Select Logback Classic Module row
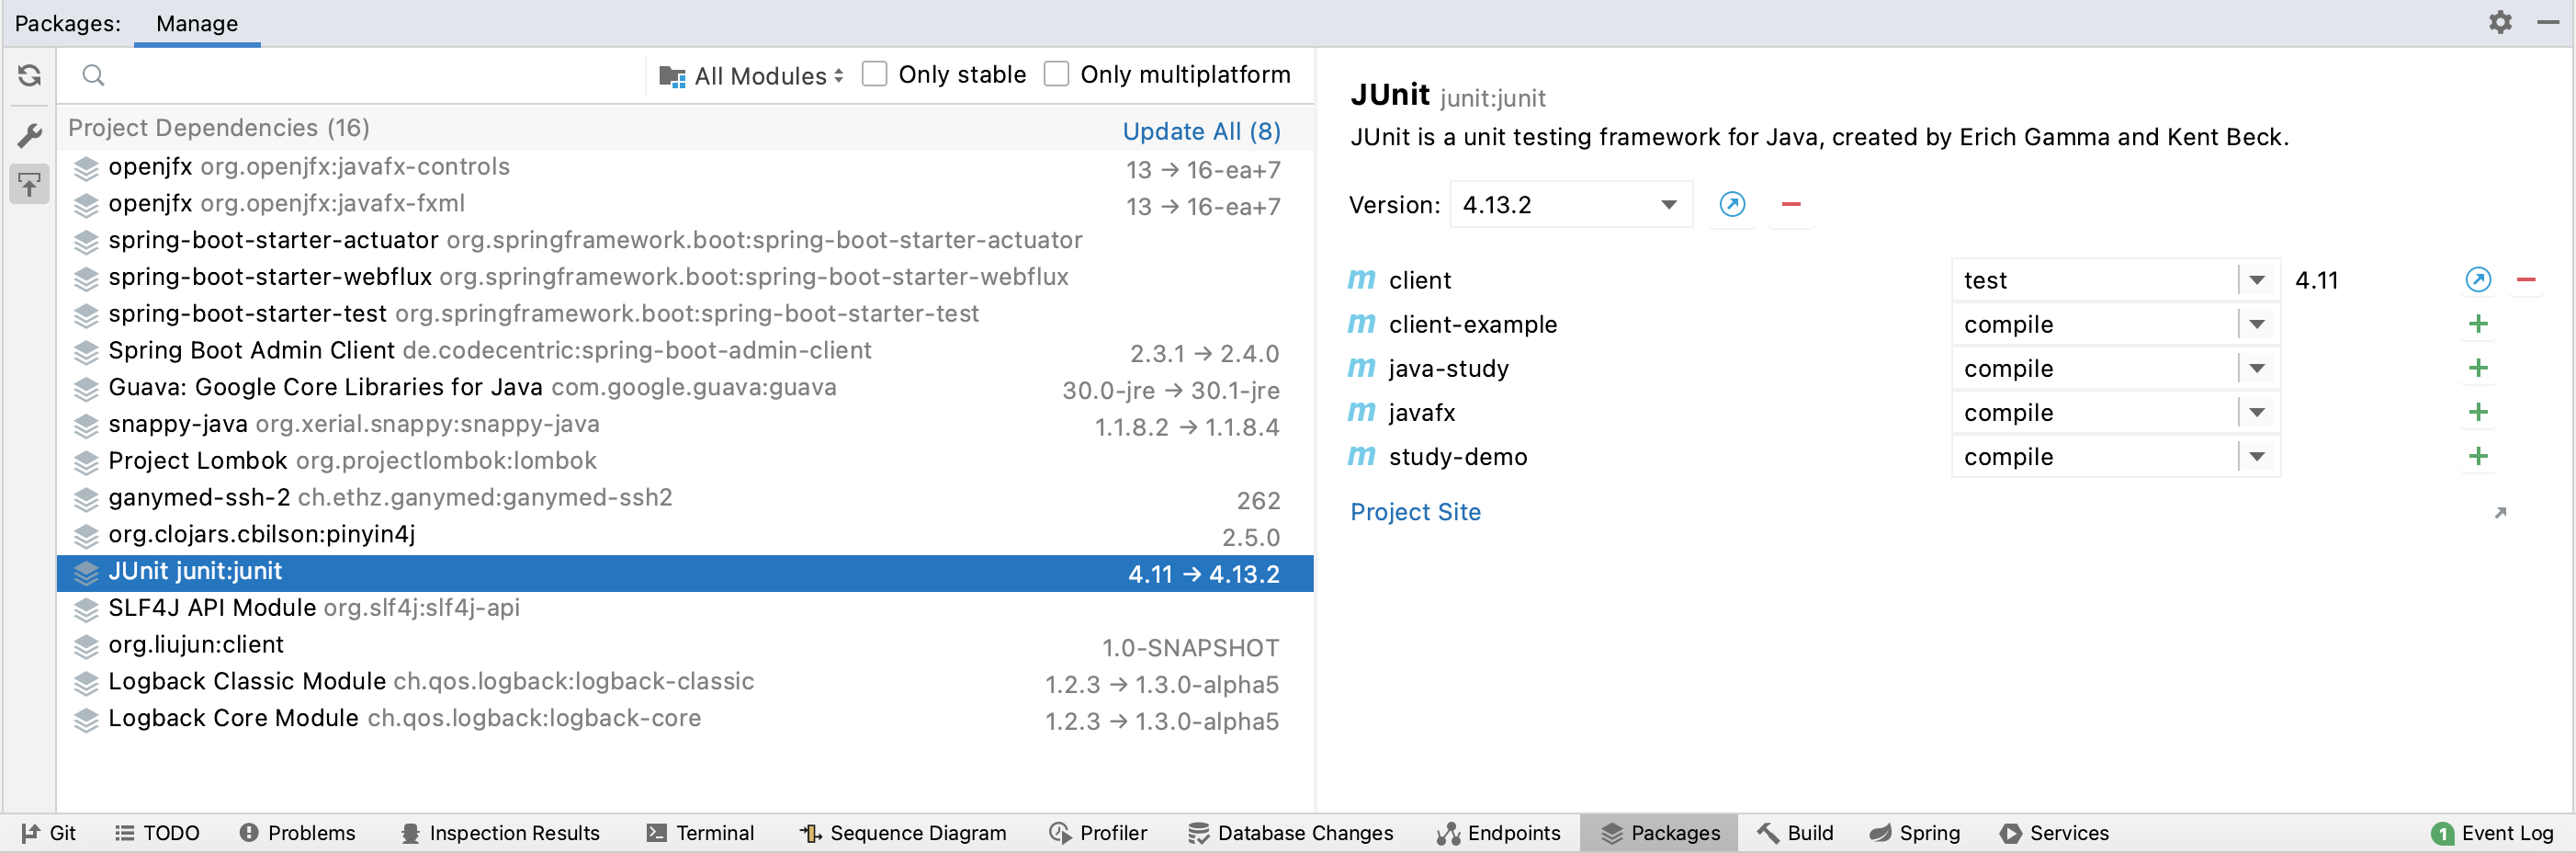This screenshot has width=2576, height=853. pyautogui.click(x=685, y=683)
